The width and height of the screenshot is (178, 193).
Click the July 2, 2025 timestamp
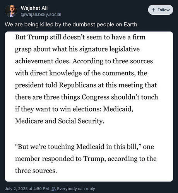(27, 189)
